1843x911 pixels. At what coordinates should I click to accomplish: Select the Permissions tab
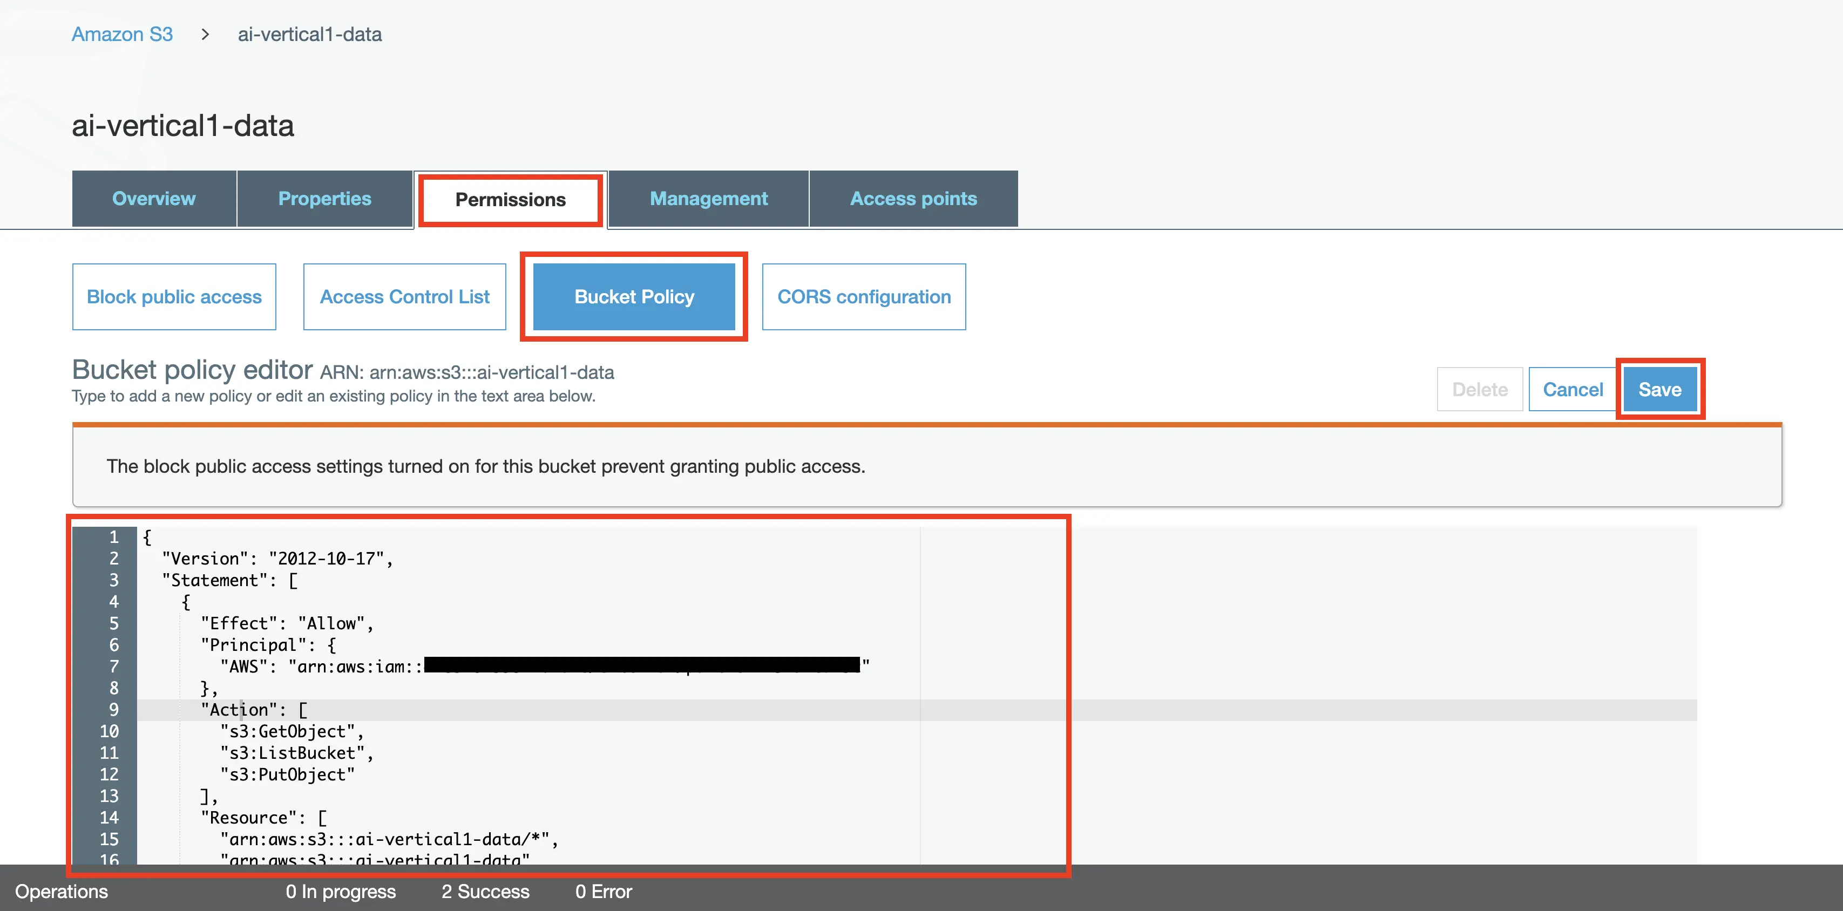pos(510,200)
